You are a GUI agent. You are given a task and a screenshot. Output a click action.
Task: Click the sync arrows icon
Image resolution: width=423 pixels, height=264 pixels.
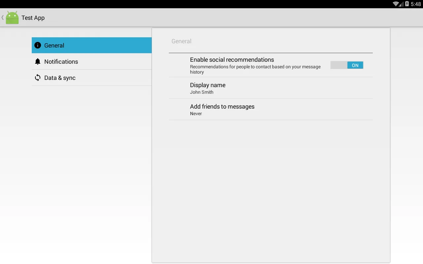tap(38, 78)
